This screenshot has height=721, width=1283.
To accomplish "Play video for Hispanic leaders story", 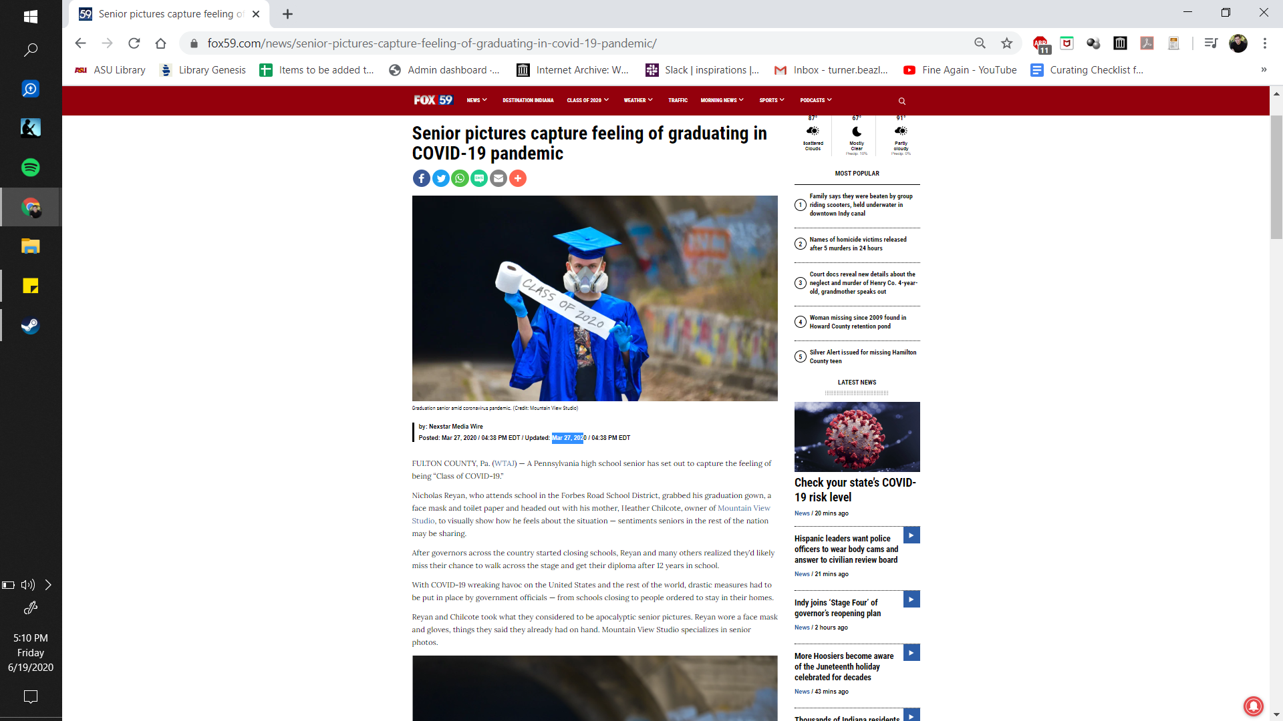I will 911,535.
